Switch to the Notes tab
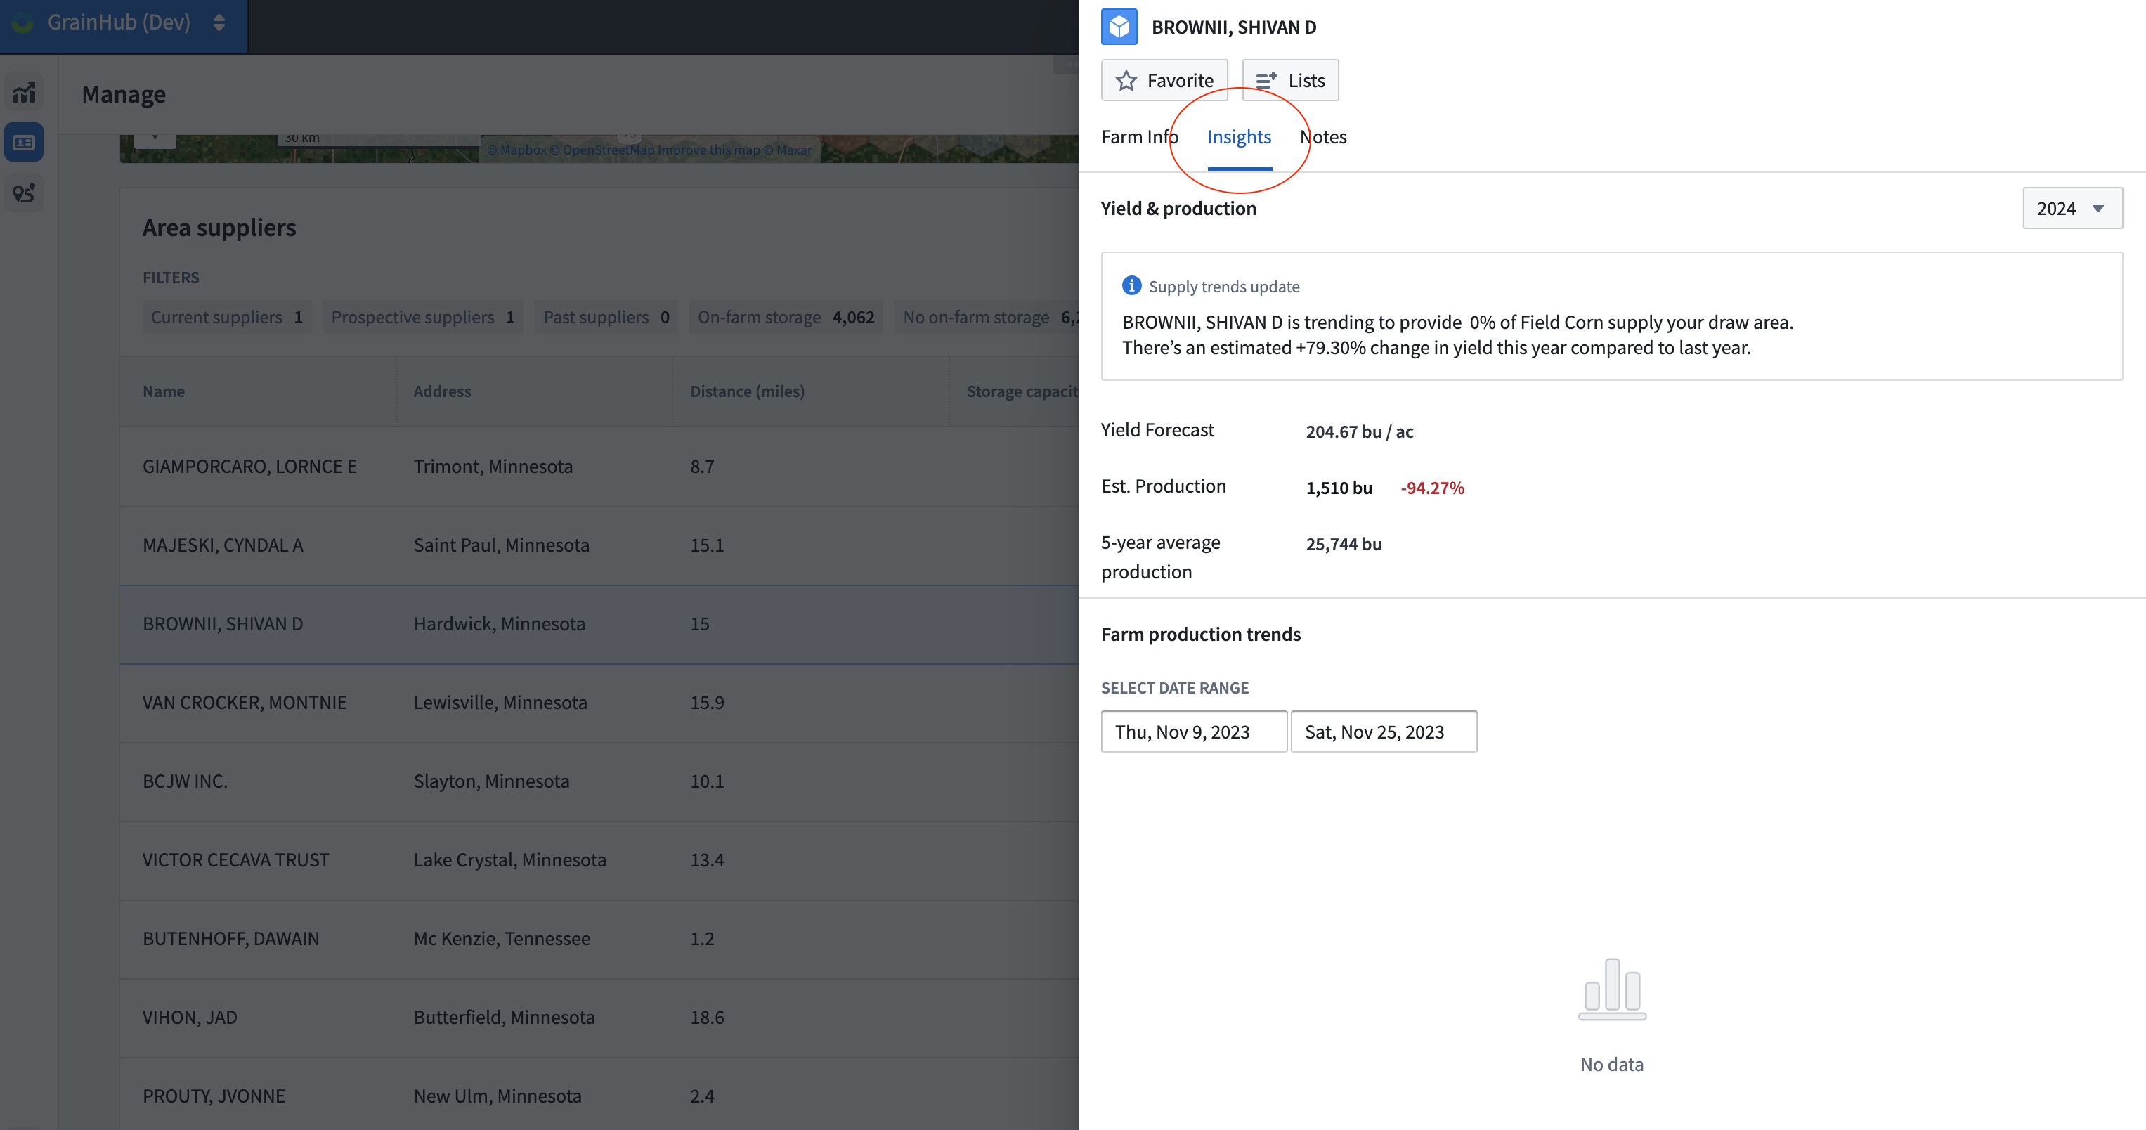This screenshot has height=1130, width=2146. (1323, 136)
